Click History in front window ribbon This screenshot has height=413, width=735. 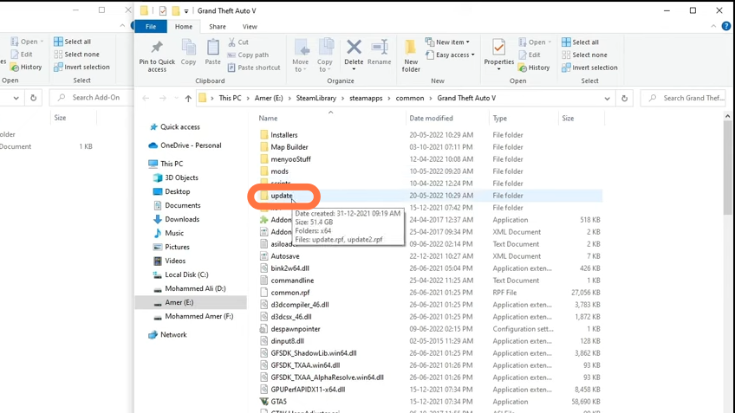tap(534, 68)
